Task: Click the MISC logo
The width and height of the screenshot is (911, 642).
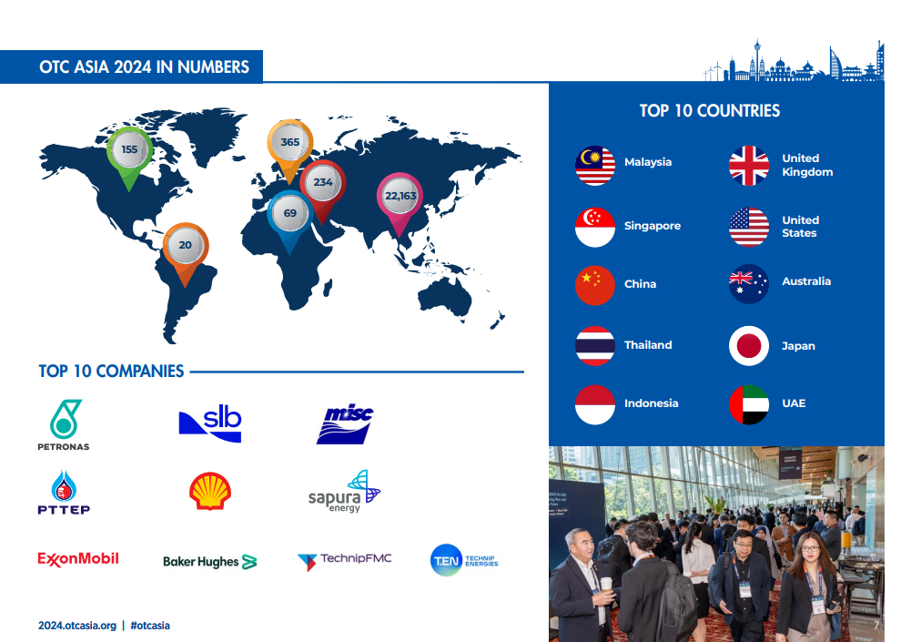Action: (x=345, y=424)
